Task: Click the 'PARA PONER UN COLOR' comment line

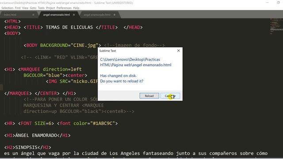Action: [x=61, y=99]
